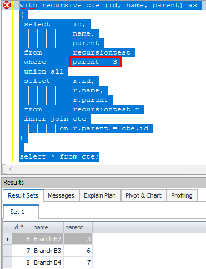Click the Results panel title
Image resolution: width=206 pixels, height=269 pixels.
click(x=14, y=182)
